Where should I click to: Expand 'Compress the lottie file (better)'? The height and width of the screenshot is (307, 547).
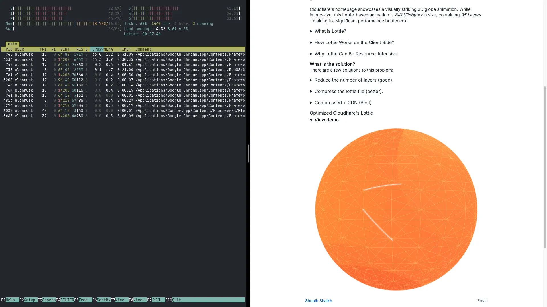[x=348, y=92]
